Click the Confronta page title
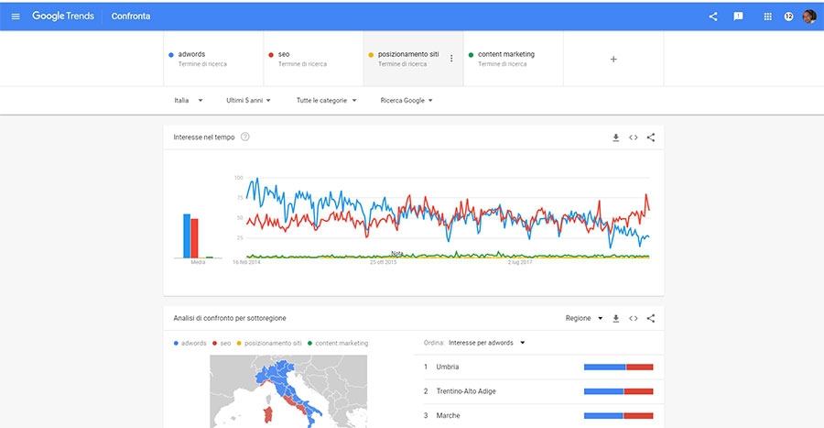This screenshot has height=428, width=824. 131,16
